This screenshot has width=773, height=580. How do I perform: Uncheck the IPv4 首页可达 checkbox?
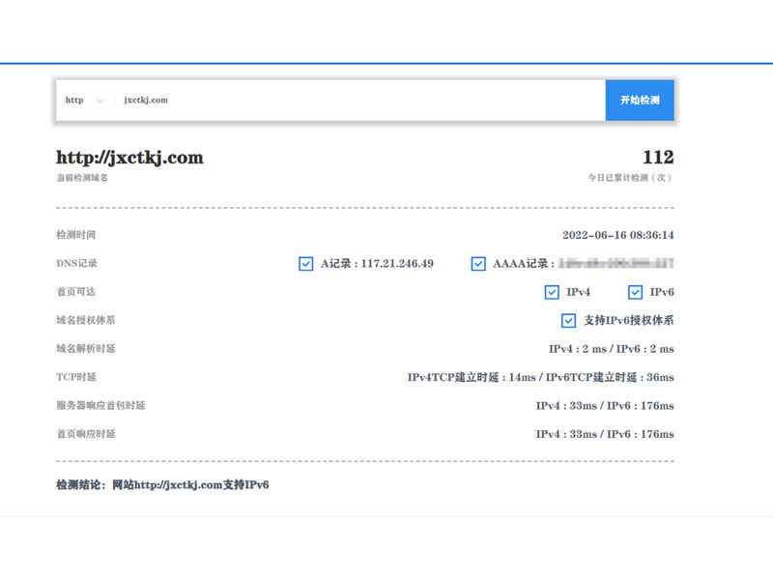click(552, 292)
